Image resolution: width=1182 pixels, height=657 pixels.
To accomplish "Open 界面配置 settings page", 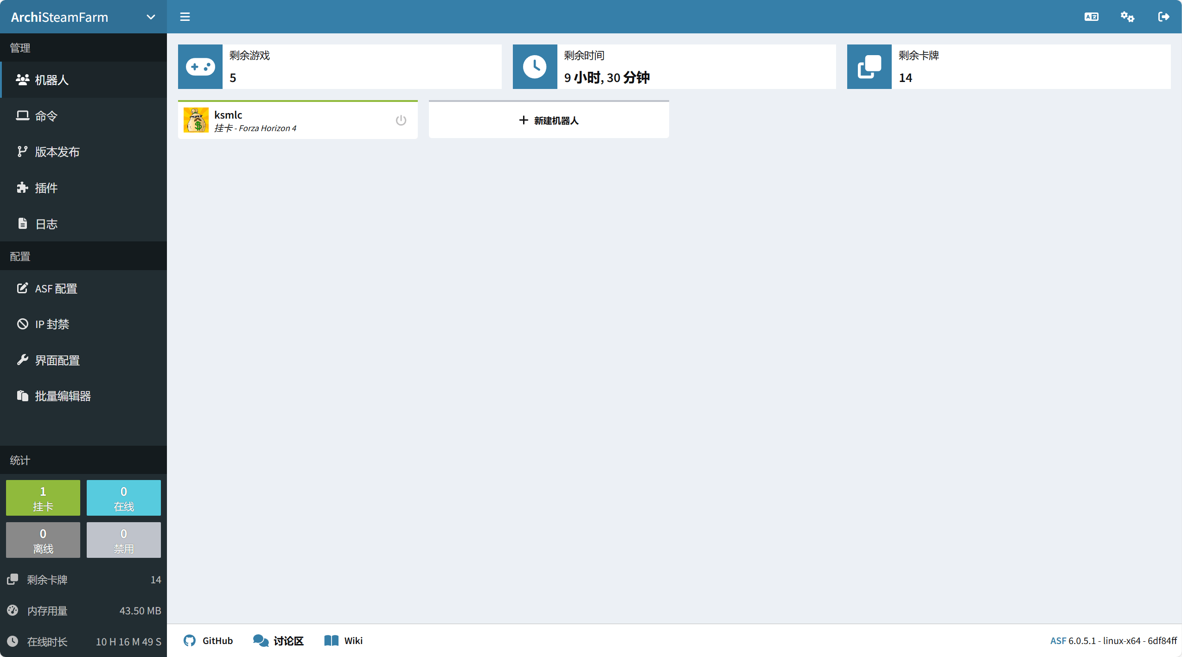I will 83,360.
